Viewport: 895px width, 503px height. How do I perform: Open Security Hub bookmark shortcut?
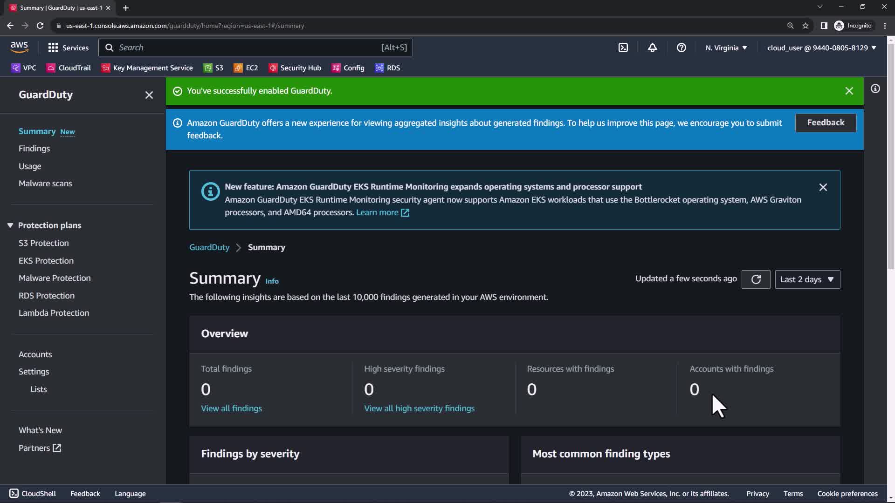tap(295, 68)
